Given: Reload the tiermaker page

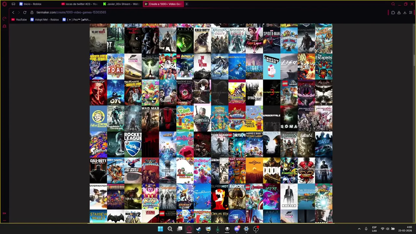Looking at the screenshot, I should tap(25, 12).
